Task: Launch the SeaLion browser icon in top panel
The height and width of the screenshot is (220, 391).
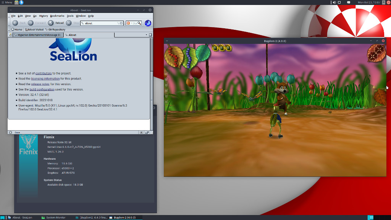Action: 21,2
